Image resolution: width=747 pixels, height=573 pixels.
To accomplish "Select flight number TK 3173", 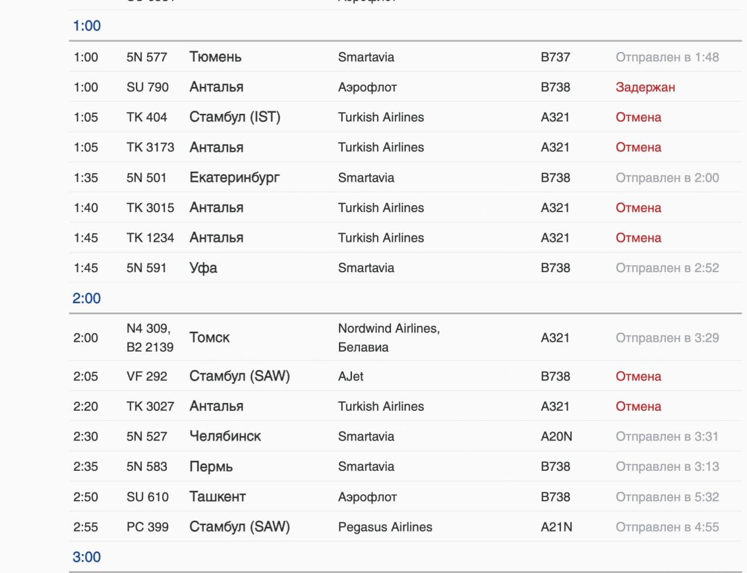I will [x=150, y=148].
